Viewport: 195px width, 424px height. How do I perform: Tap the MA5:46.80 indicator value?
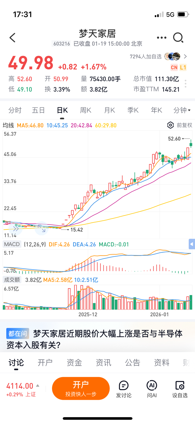pos(30,125)
